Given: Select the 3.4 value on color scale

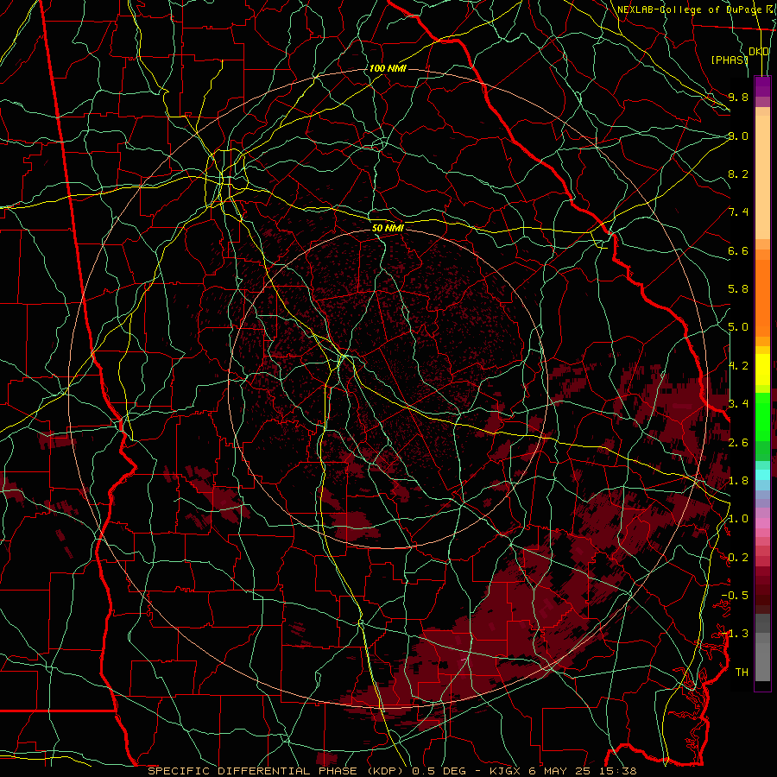Looking at the screenshot, I should click(x=738, y=403).
